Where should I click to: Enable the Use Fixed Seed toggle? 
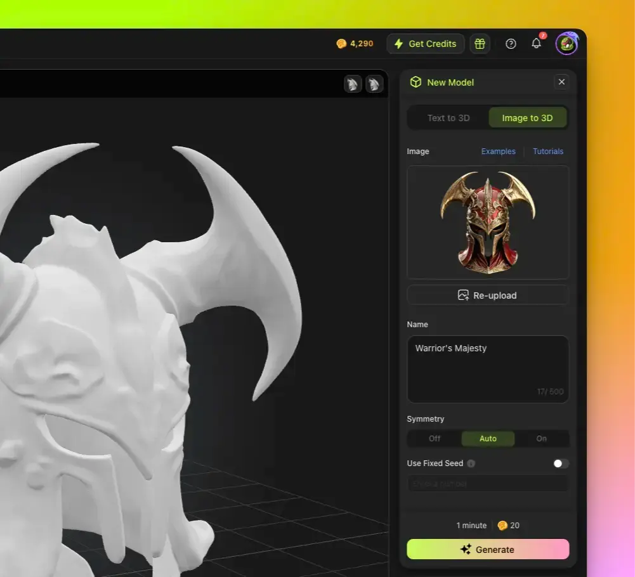tap(561, 464)
